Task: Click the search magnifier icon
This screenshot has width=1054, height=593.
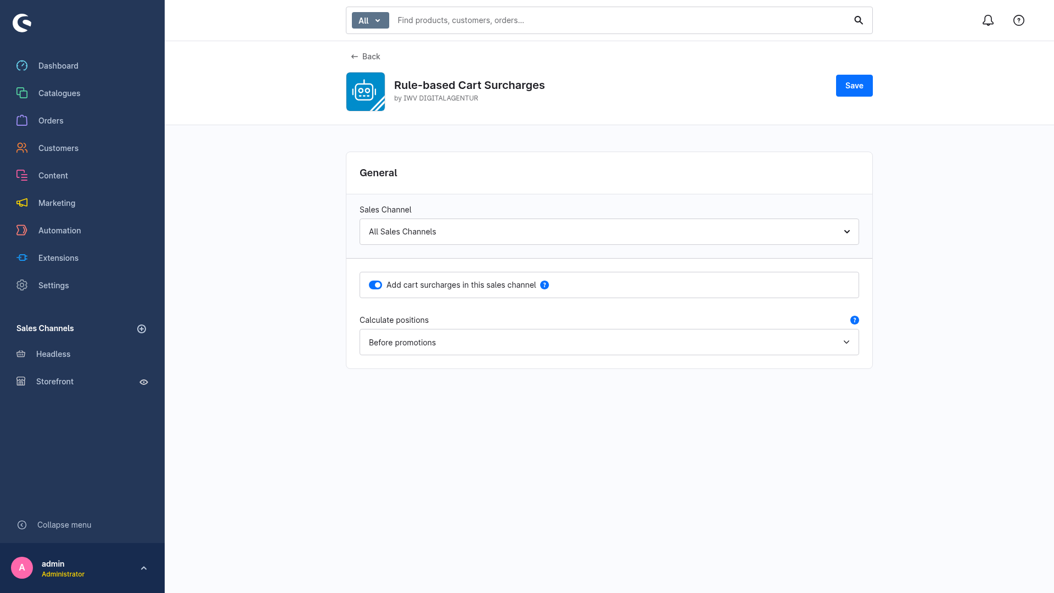Action: (859, 20)
